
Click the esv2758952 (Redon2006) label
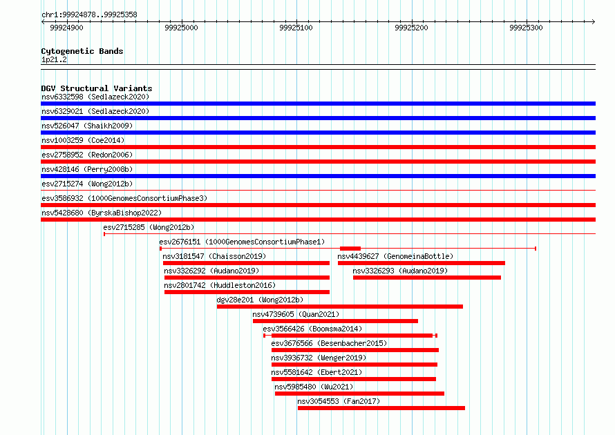coord(87,155)
